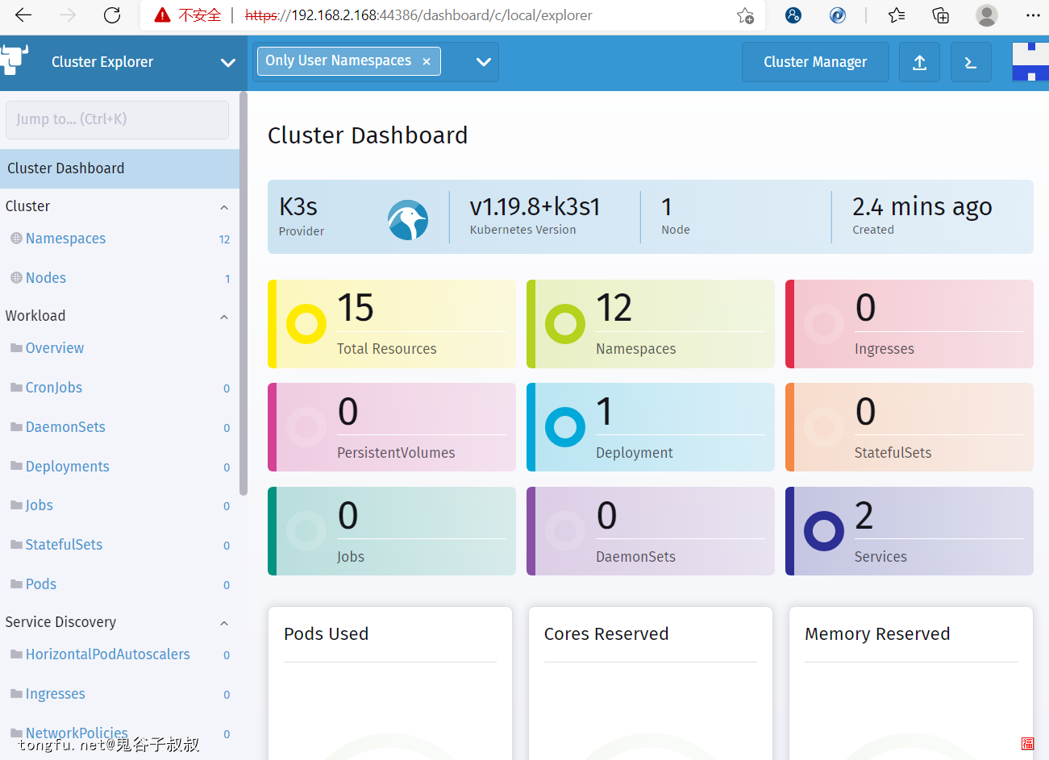The height and width of the screenshot is (760, 1049).
Task: Click the Memory Reserved gauge panel
Action: click(911, 683)
